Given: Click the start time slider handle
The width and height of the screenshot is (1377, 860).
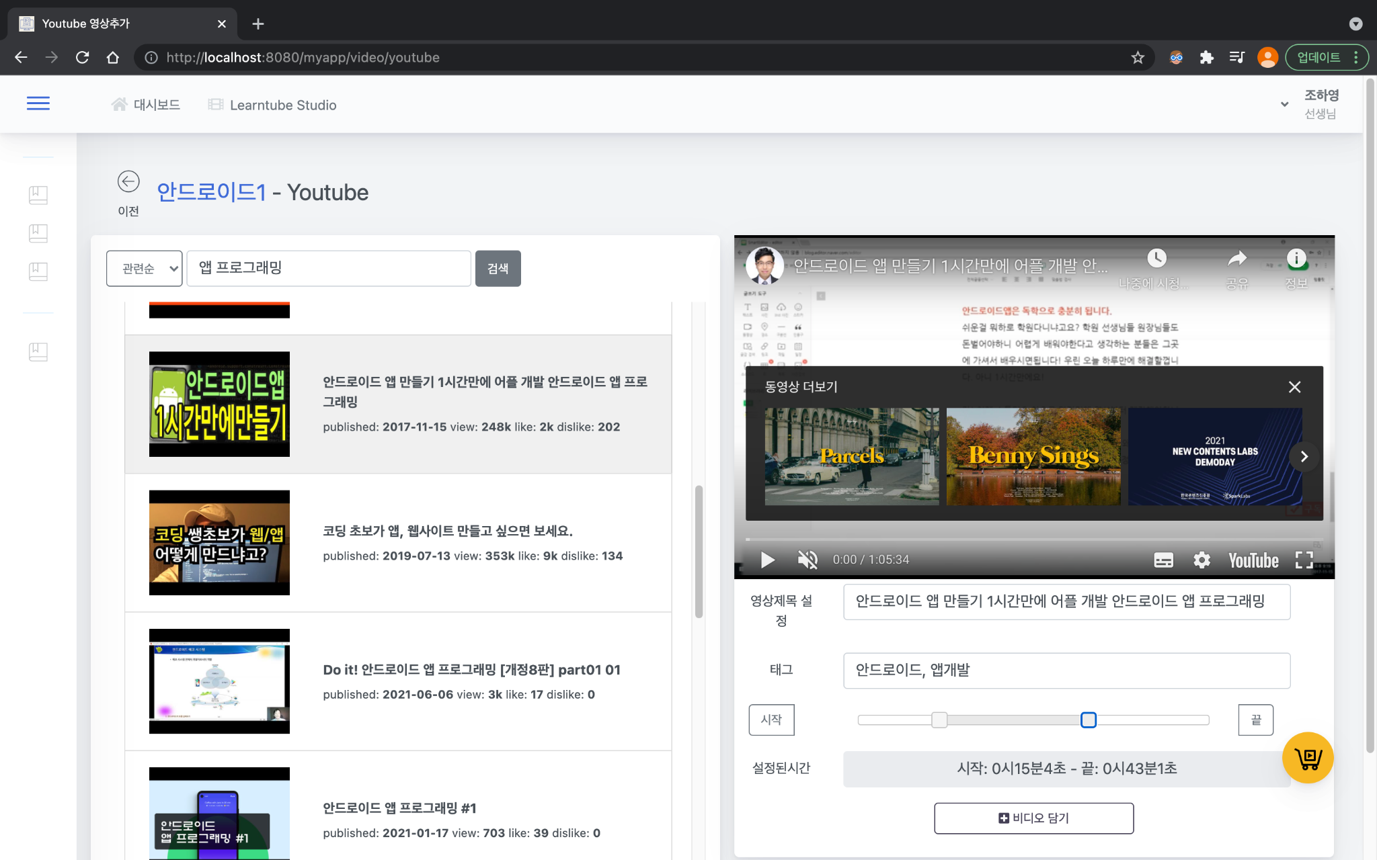Looking at the screenshot, I should (939, 720).
